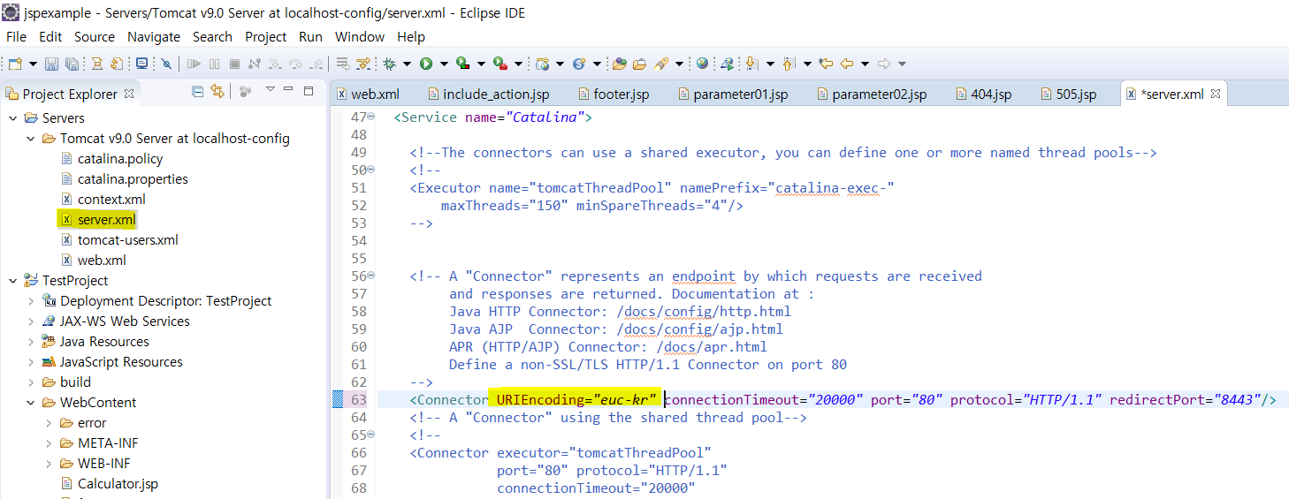Select server.xml in Project Explorer tree
Viewport: 1289px width, 499px height.
pos(97,219)
